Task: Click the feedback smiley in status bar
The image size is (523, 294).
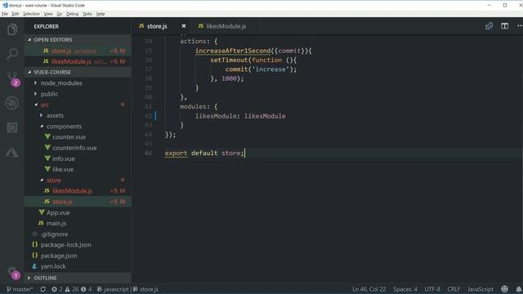Action: [x=504, y=289]
